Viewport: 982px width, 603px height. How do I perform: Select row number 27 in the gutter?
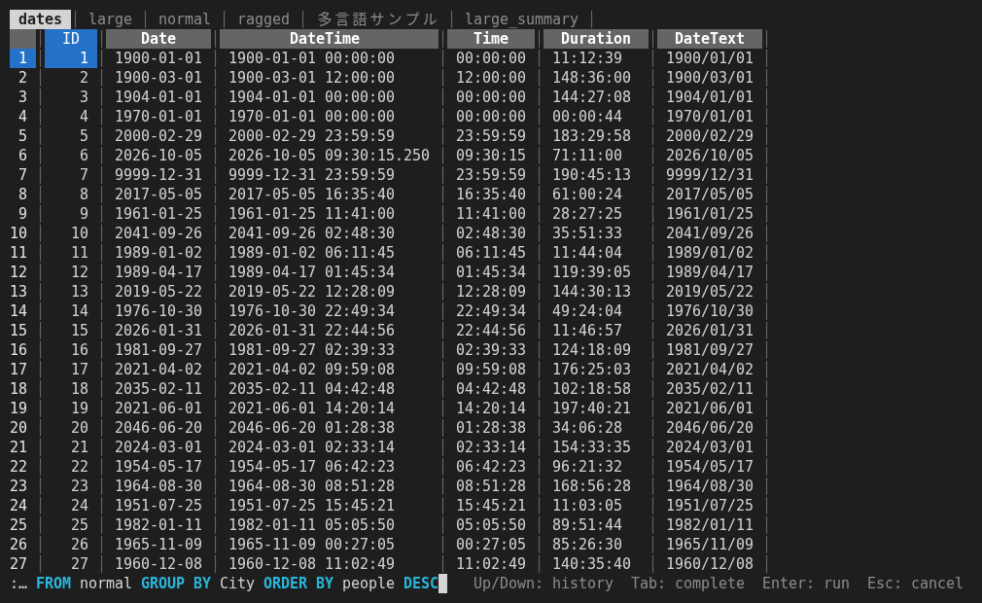tap(18, 563)
